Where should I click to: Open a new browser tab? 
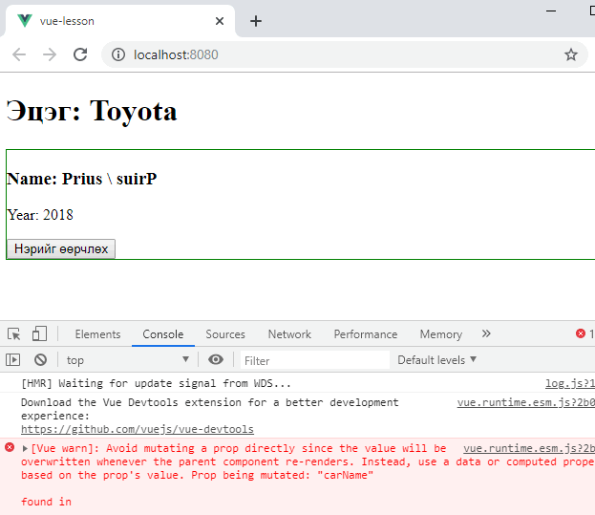pyautogui.click(x=256, y=21)
